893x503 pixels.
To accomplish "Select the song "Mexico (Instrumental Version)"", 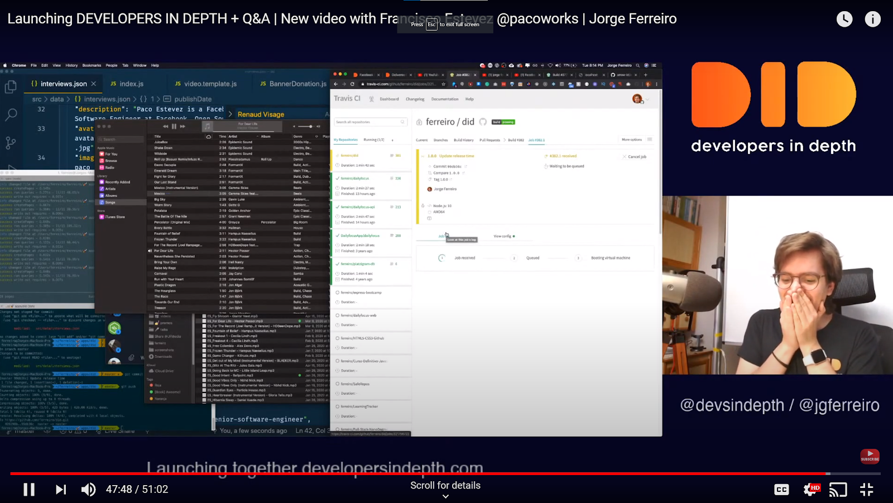I will coord(176,188).
